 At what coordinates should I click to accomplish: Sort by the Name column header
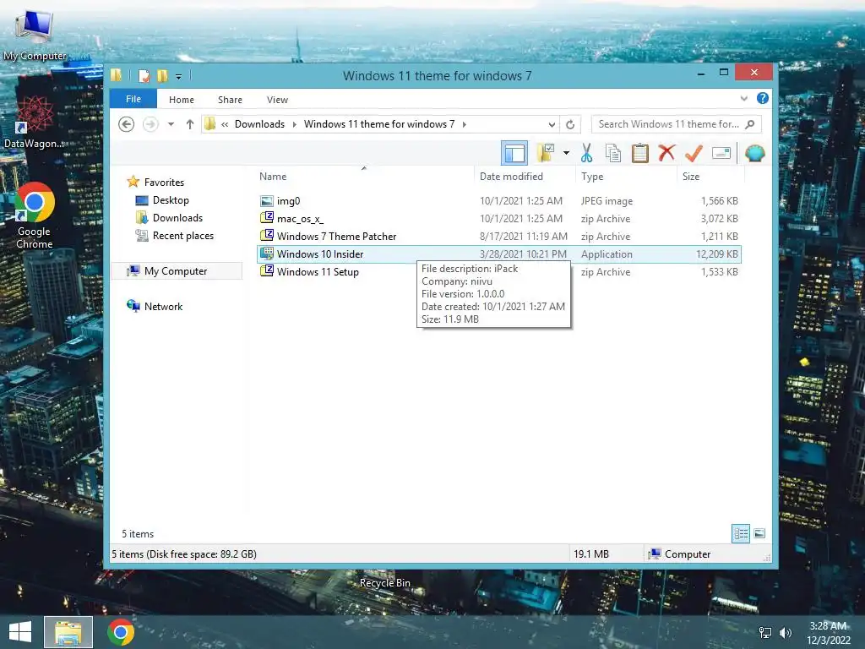(x=364, y=177)
